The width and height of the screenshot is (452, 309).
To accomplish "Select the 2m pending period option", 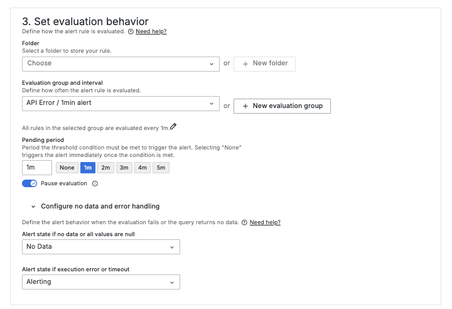I will click(x=105, y=168).
